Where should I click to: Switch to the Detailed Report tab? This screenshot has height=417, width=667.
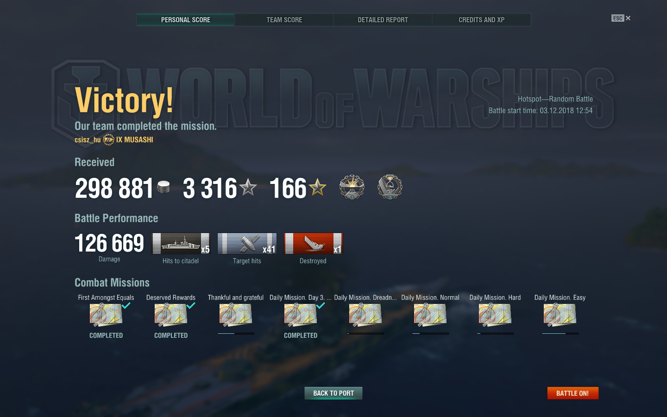tap(383, 20)
